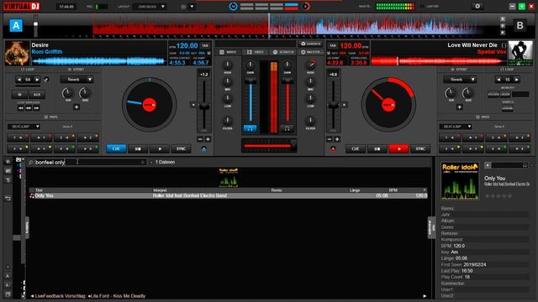Pitch bend plus on deck A
The width and height of the screenshot is (538, 302).
point(208,139)
